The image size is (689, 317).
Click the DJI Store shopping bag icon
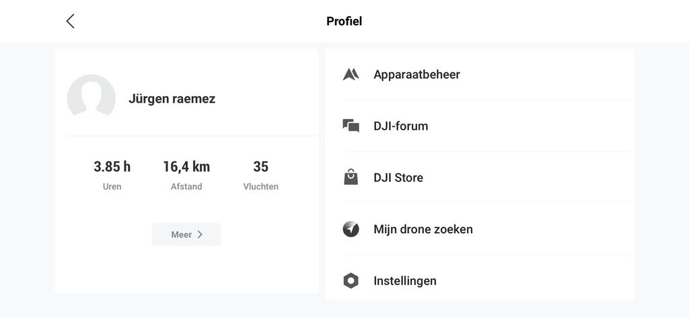[x=351, y=177]
